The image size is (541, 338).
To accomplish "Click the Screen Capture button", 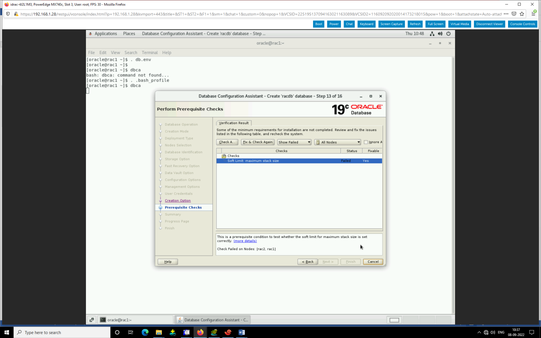I will (x=392, y=24).
